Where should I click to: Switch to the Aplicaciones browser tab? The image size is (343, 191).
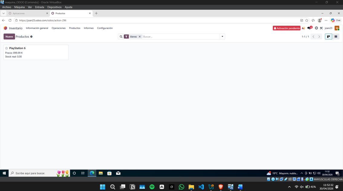(x=28, y=13)
